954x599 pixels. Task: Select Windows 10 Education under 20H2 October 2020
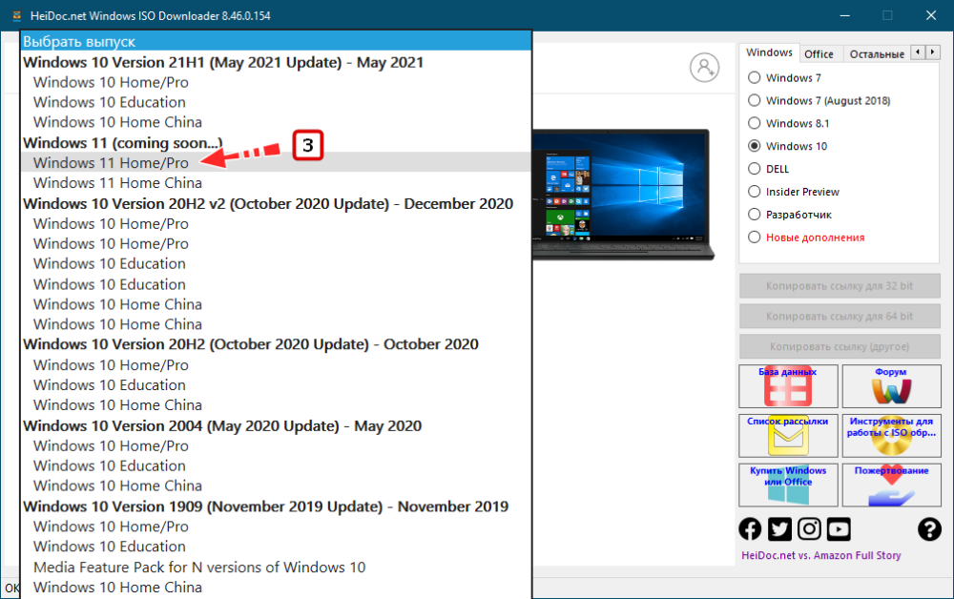click(x=277, y=385)
